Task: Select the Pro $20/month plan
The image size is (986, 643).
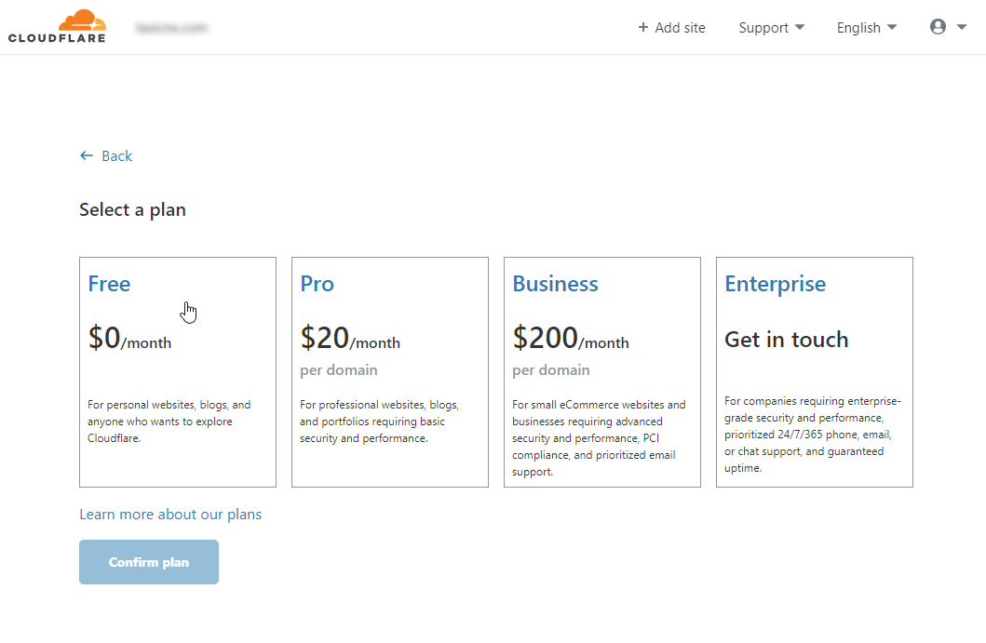Action: [x=390, y=372]
